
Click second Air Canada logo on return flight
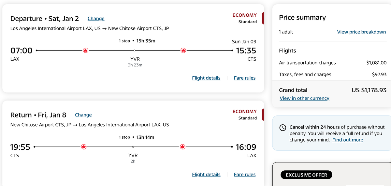(182, 147)
